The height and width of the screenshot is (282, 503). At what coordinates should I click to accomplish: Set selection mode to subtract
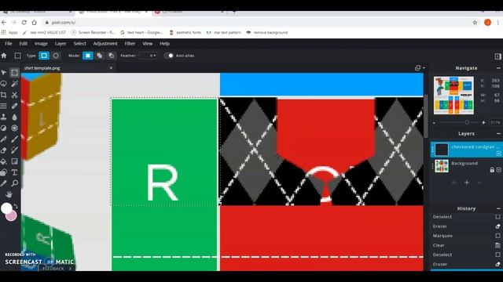(x=111, y=56)
